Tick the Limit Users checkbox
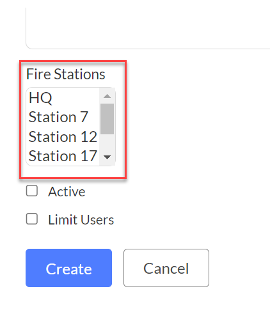The width and height of the screenshot is (270, 330). [x=32, y=219]
